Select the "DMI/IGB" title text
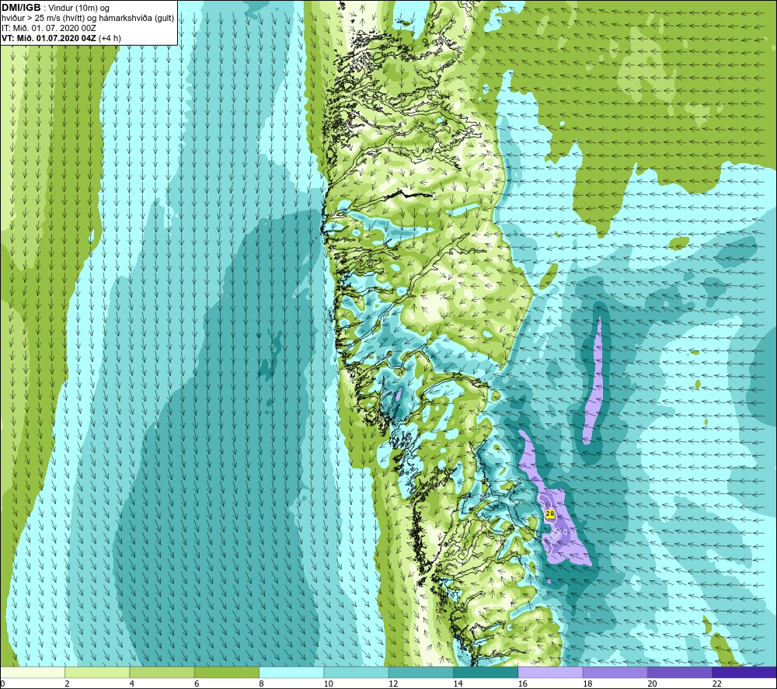 pos(21,8)
